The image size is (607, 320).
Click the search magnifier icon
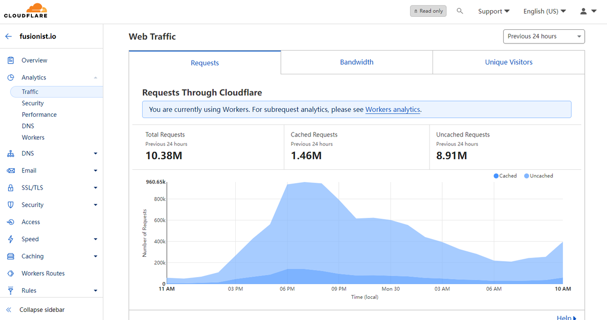(x=460, y=11)
